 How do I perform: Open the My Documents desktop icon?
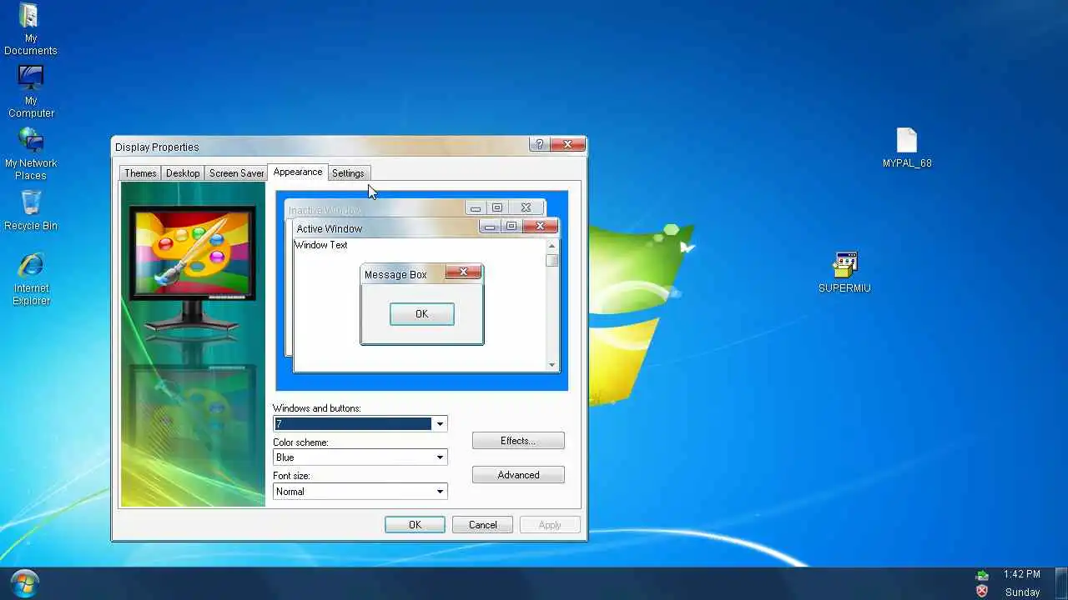tap(30, 30)
